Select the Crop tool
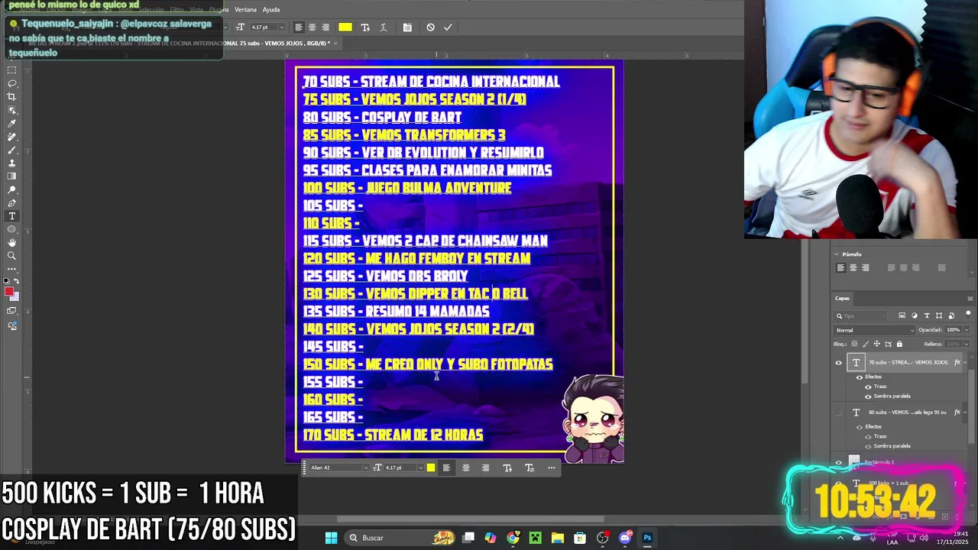This screenshot has width=978, height=550. (x=11, y=96)
